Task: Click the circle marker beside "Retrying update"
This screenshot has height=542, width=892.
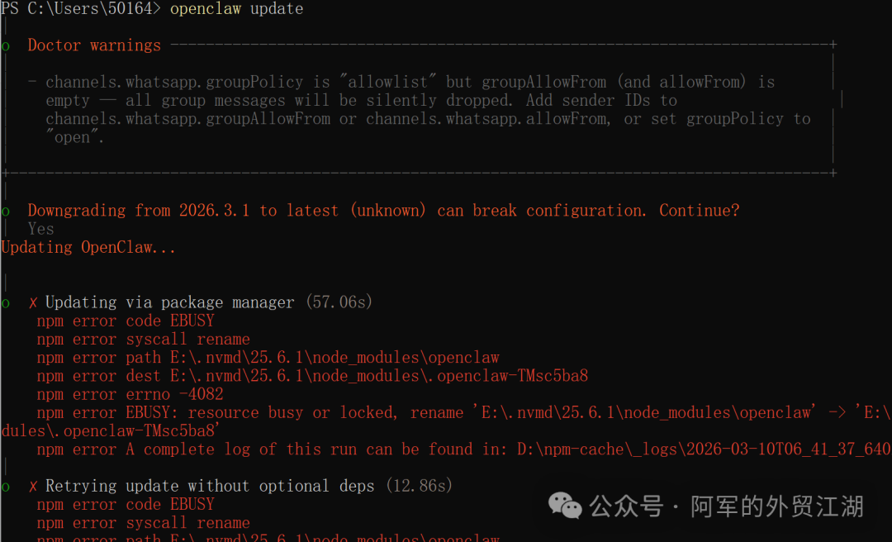Action: click(x=6, y=486)
